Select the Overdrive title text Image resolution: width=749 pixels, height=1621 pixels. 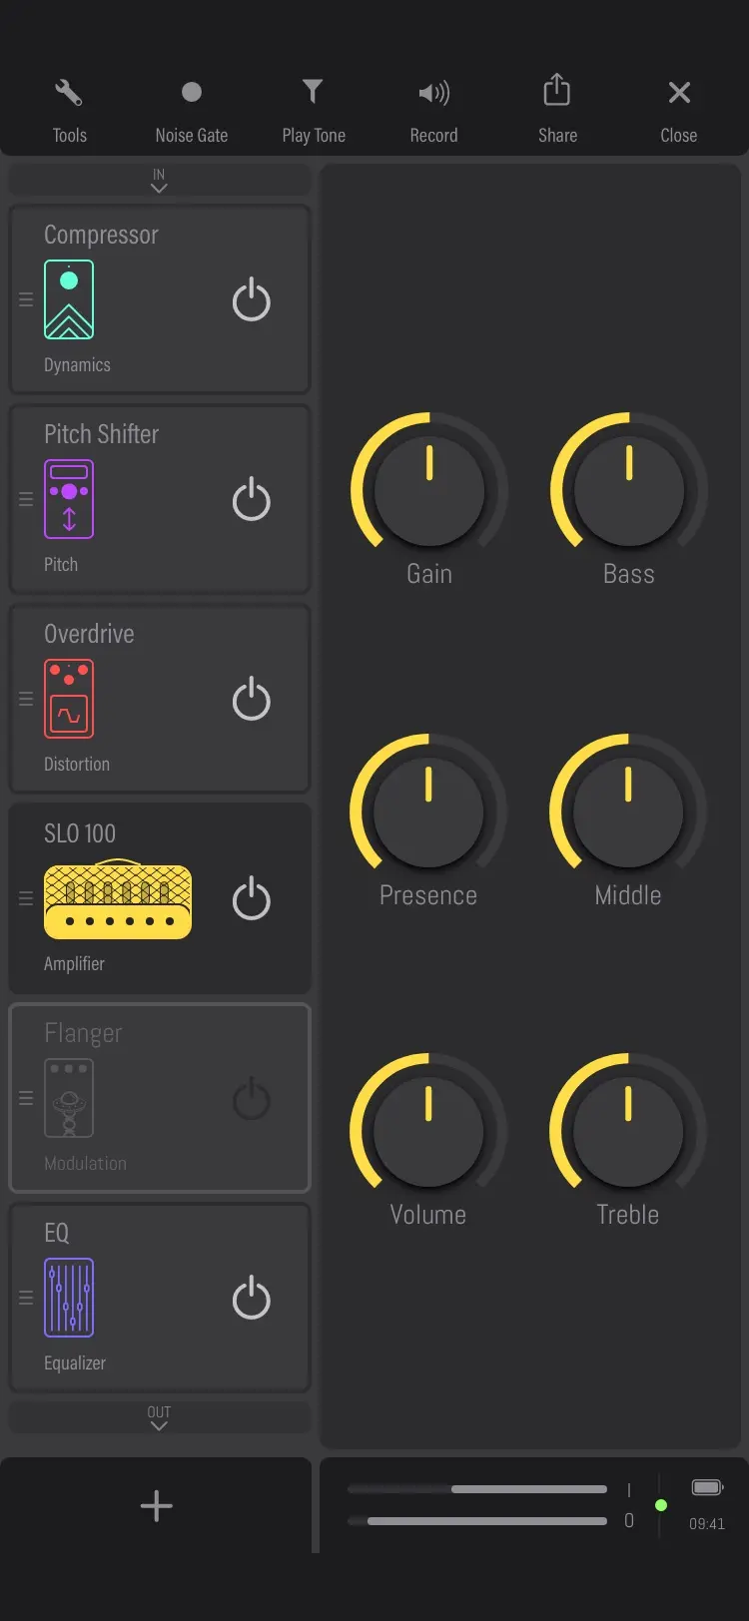89,634
